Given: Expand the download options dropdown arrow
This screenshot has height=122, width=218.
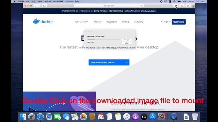Looking at the screenshot, I should [x=127, y=62].
